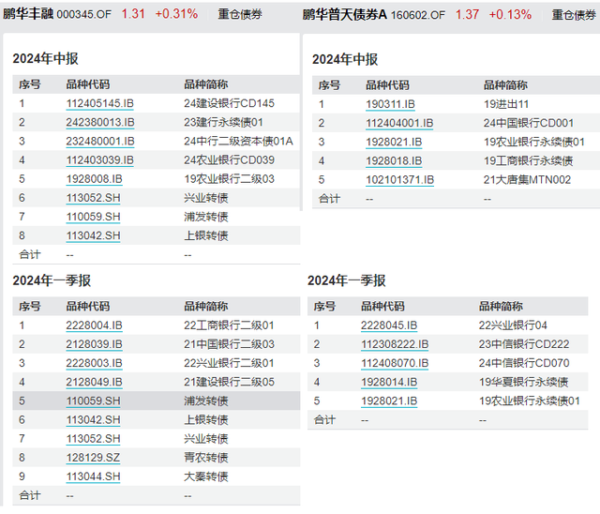Click 113042.SH in the 2024年一季报 table
600x514 pixels.
click(x=94, y=420)
